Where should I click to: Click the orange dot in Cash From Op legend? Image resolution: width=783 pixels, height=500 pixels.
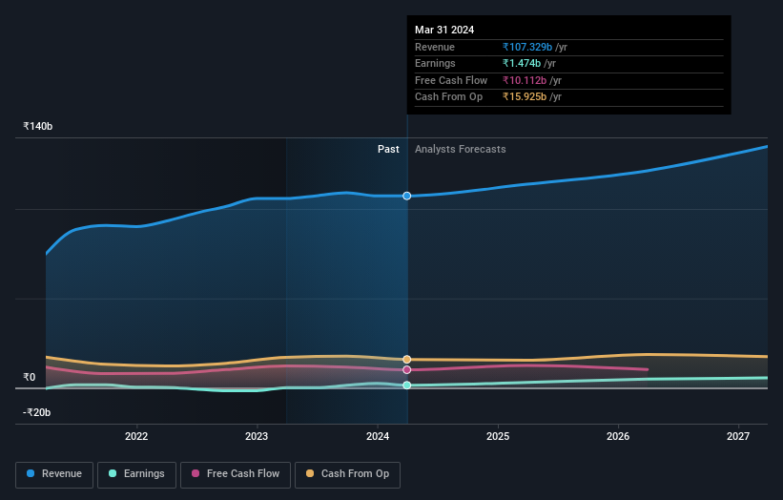coord(310,473)
